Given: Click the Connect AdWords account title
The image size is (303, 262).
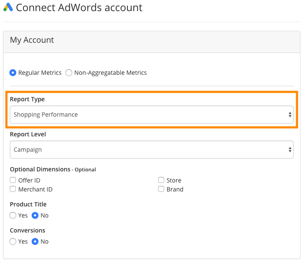Looking at the screenshot, I should coord(79,8).
